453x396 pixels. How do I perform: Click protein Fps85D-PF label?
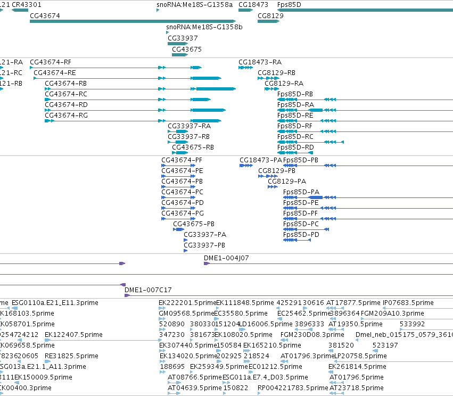click(300, 214)
